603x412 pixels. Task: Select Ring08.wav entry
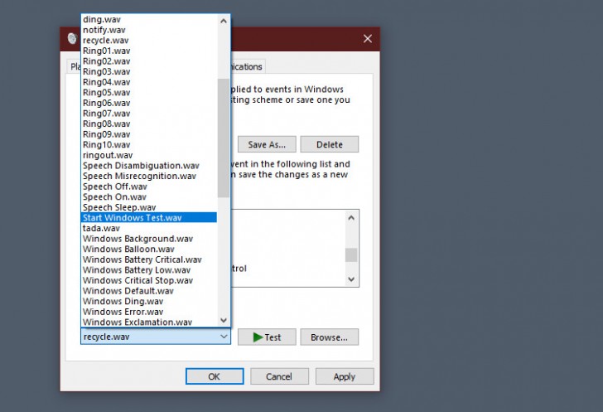pos(149,124)
